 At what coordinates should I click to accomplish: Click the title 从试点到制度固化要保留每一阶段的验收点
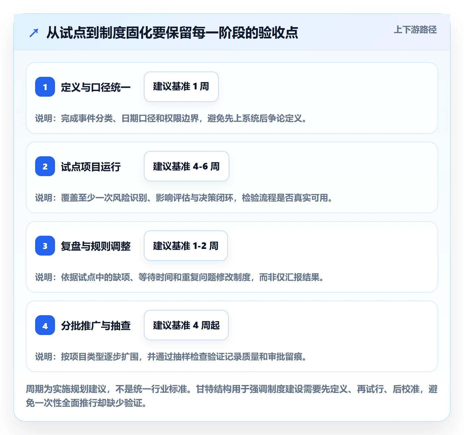pyautogui.click(x=172, y=33)
